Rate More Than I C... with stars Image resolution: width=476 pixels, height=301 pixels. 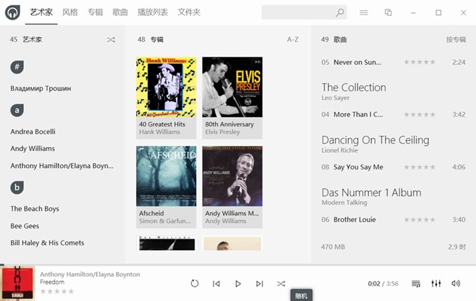click(x=420, y=114)
